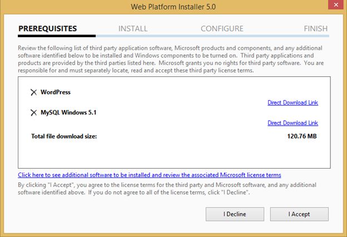Open the additional software and Microsoft license terms link
This screenshot has width=347, height=237.
[150, 175]
